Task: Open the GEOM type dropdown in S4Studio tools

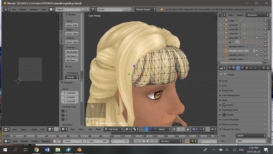Action: [251, 136]
